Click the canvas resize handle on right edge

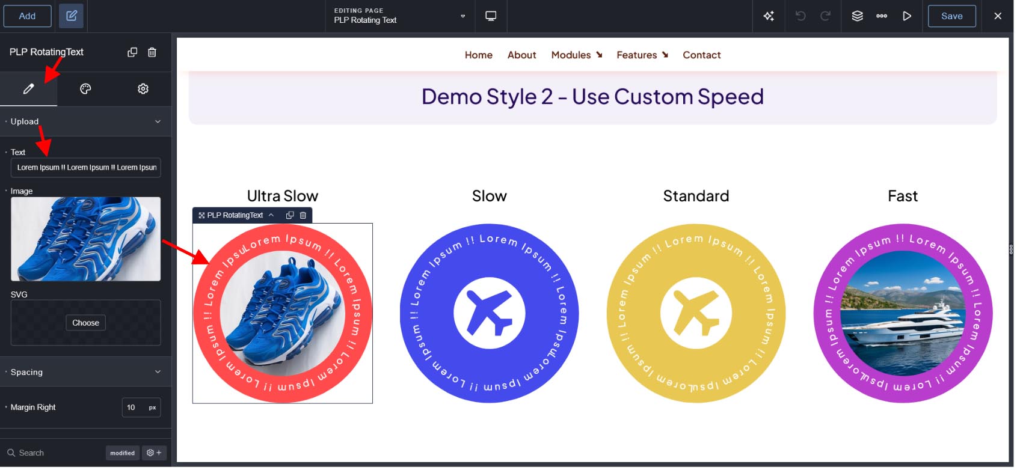point(1012,249)
